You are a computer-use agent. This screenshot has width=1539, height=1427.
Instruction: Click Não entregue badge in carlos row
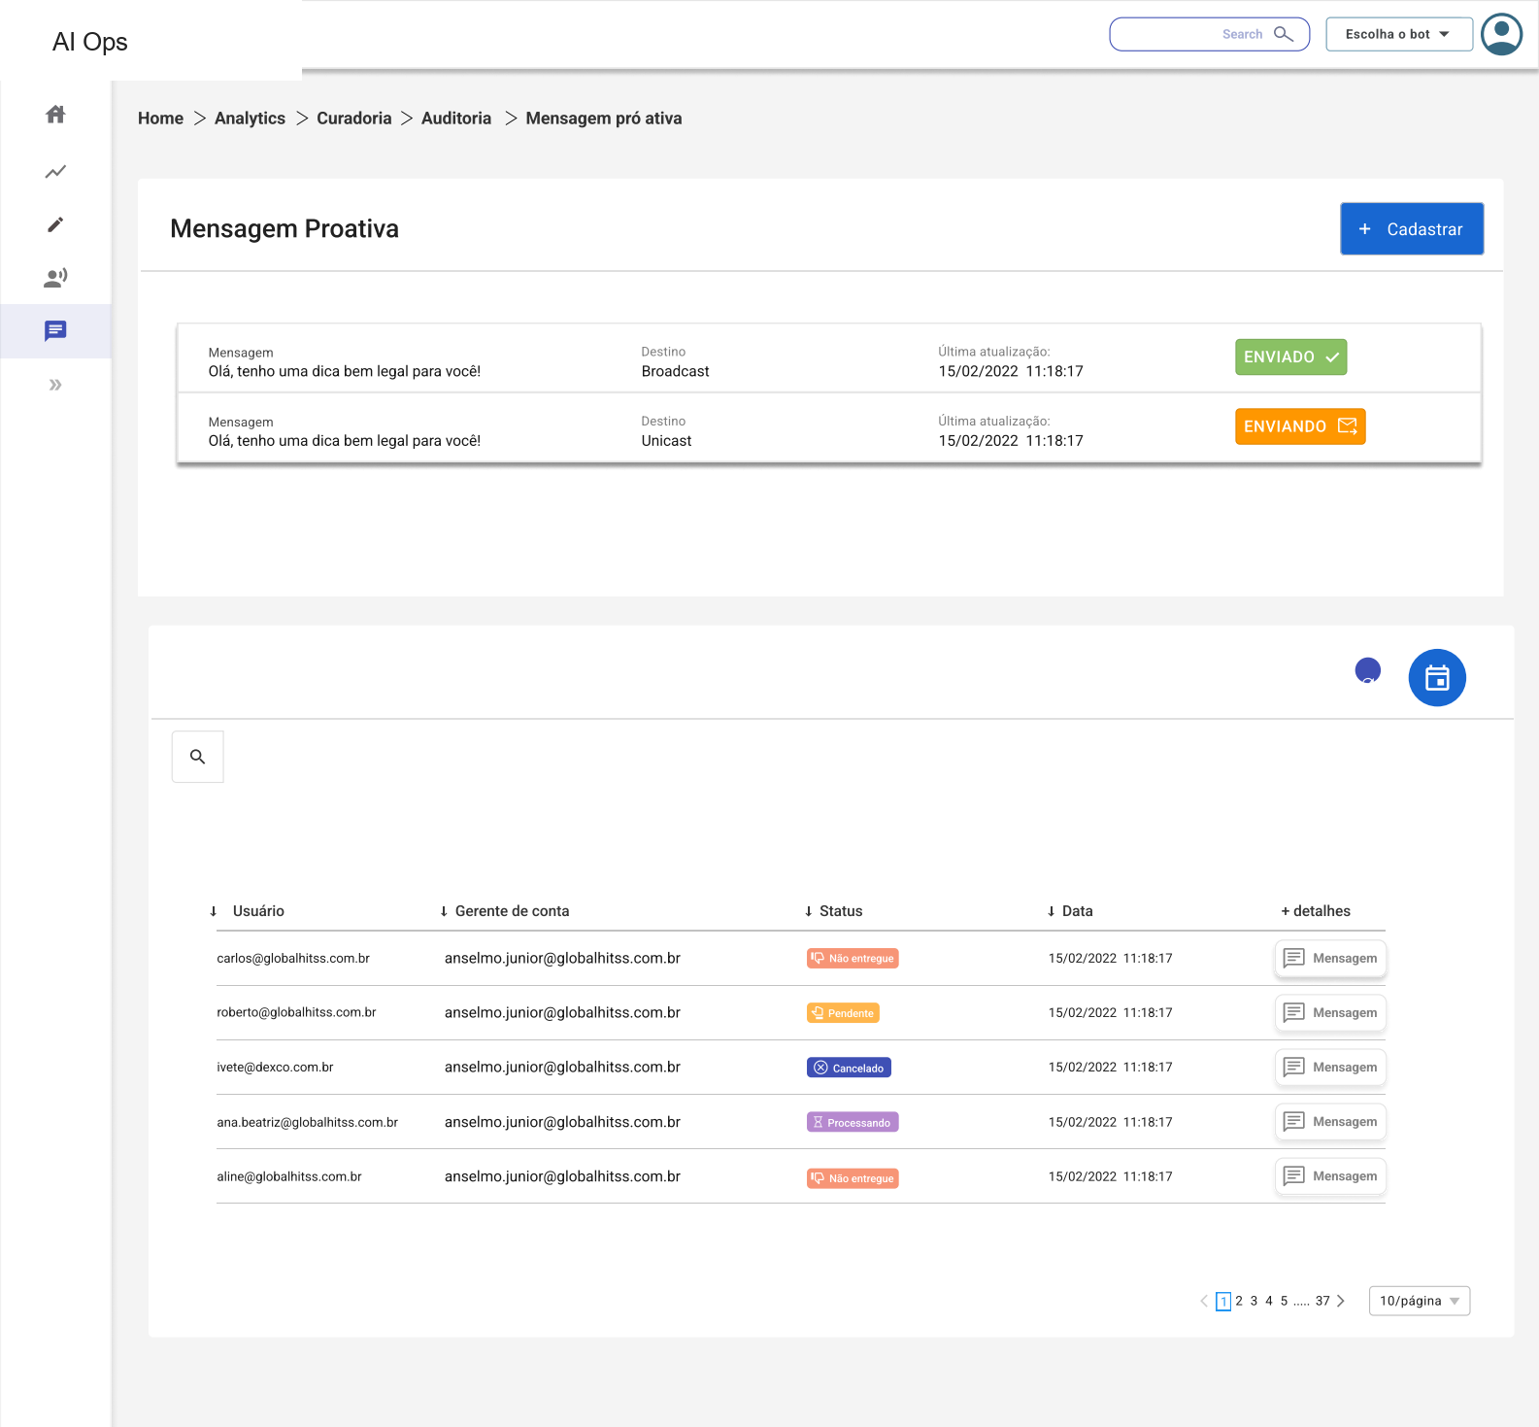[x=853, y=959]
